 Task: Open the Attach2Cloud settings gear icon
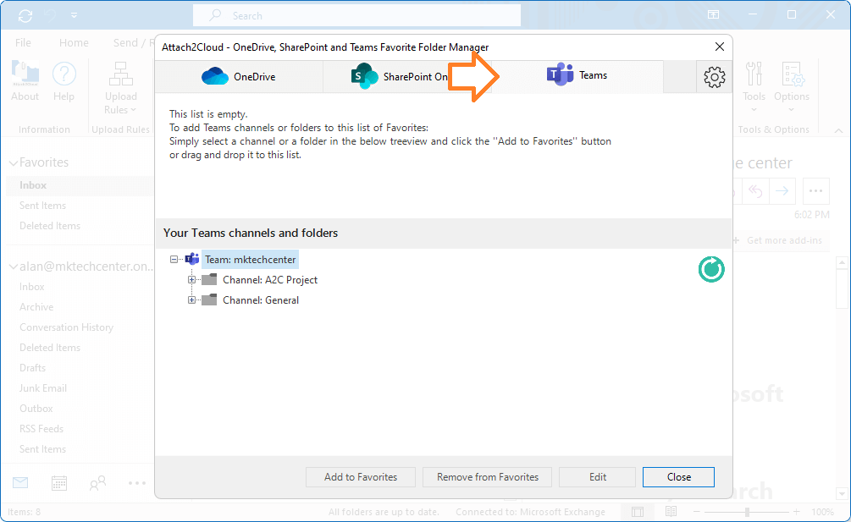[714, 76]
